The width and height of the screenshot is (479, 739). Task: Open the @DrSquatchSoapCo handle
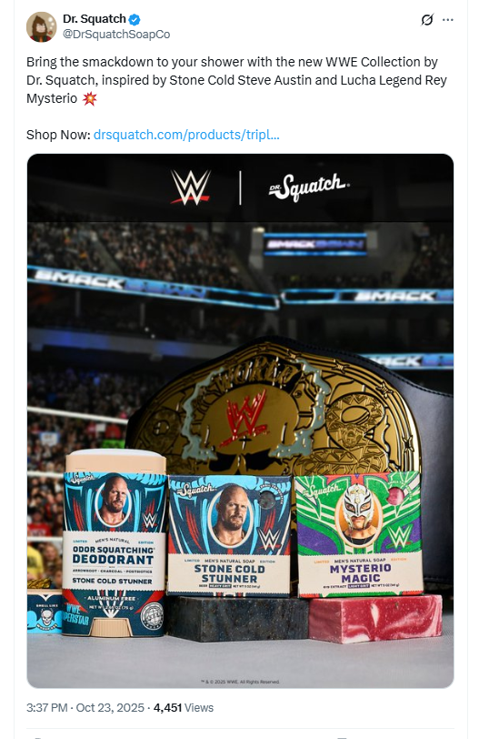(x=116, y=35)
